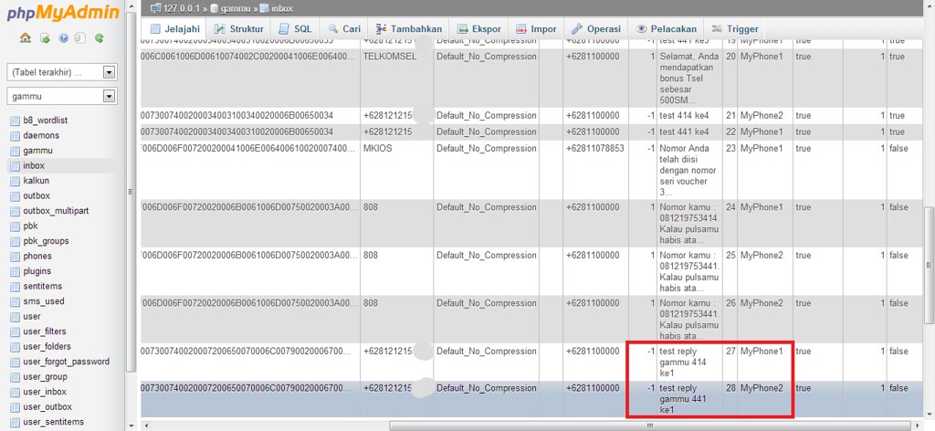Click table icon beside pbk_groups
Image resolution: width=935 pixels, height=431 pixels.
coord(15,241)
